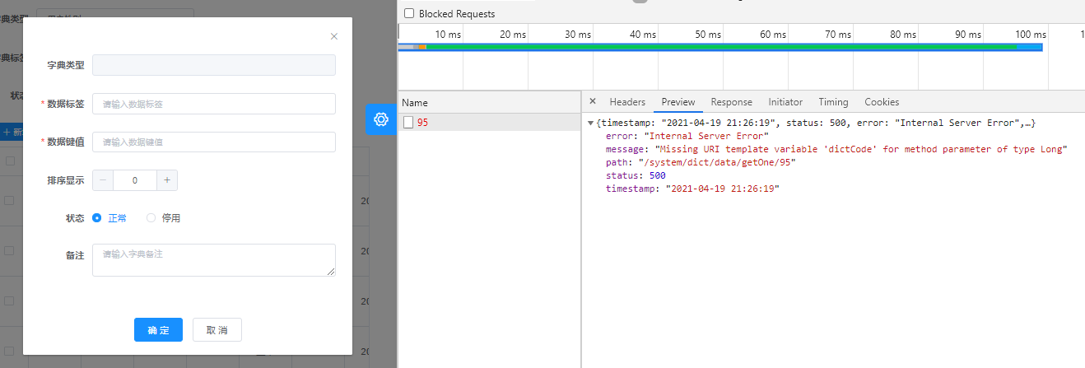This screenshot has width=1085, height=368.
Task: Close the dictionary data dialog
Action: tap(333, 36)
